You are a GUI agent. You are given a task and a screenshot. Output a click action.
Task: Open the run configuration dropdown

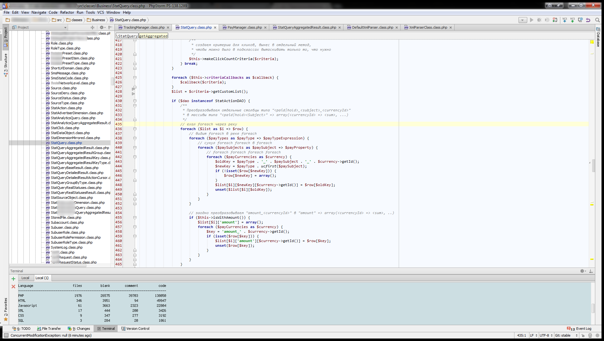click(523, 20)
